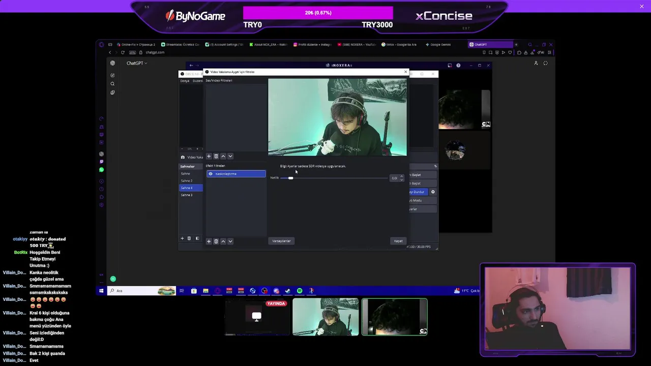The width and height of the screenshot is (651, 366).
Task: Move audio/video filter down with upper arrow
Action: tap(230, 156)
